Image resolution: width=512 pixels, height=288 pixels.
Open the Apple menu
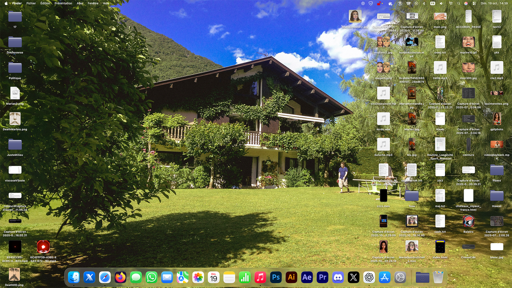tap(5, 3)
